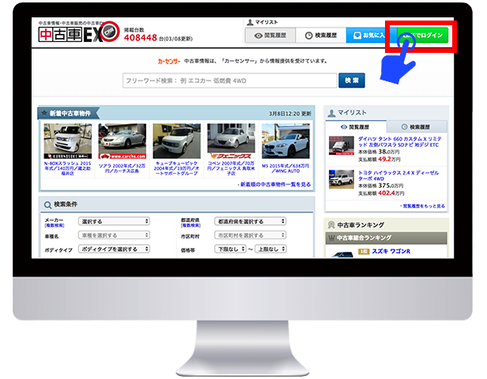Open 閲覧履歴 in the top header
The width and height of the screenshot is (487, 379).
point(269,36)
